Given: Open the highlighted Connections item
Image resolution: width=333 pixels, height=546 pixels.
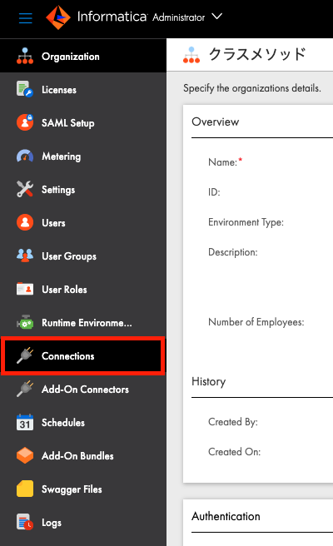Looking at the screenshot, I should [83, 356].
